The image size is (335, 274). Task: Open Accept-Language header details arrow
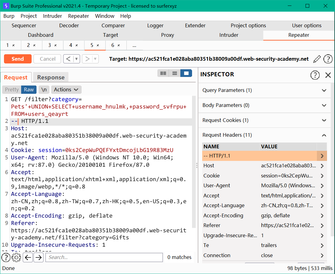coord(322,206)
